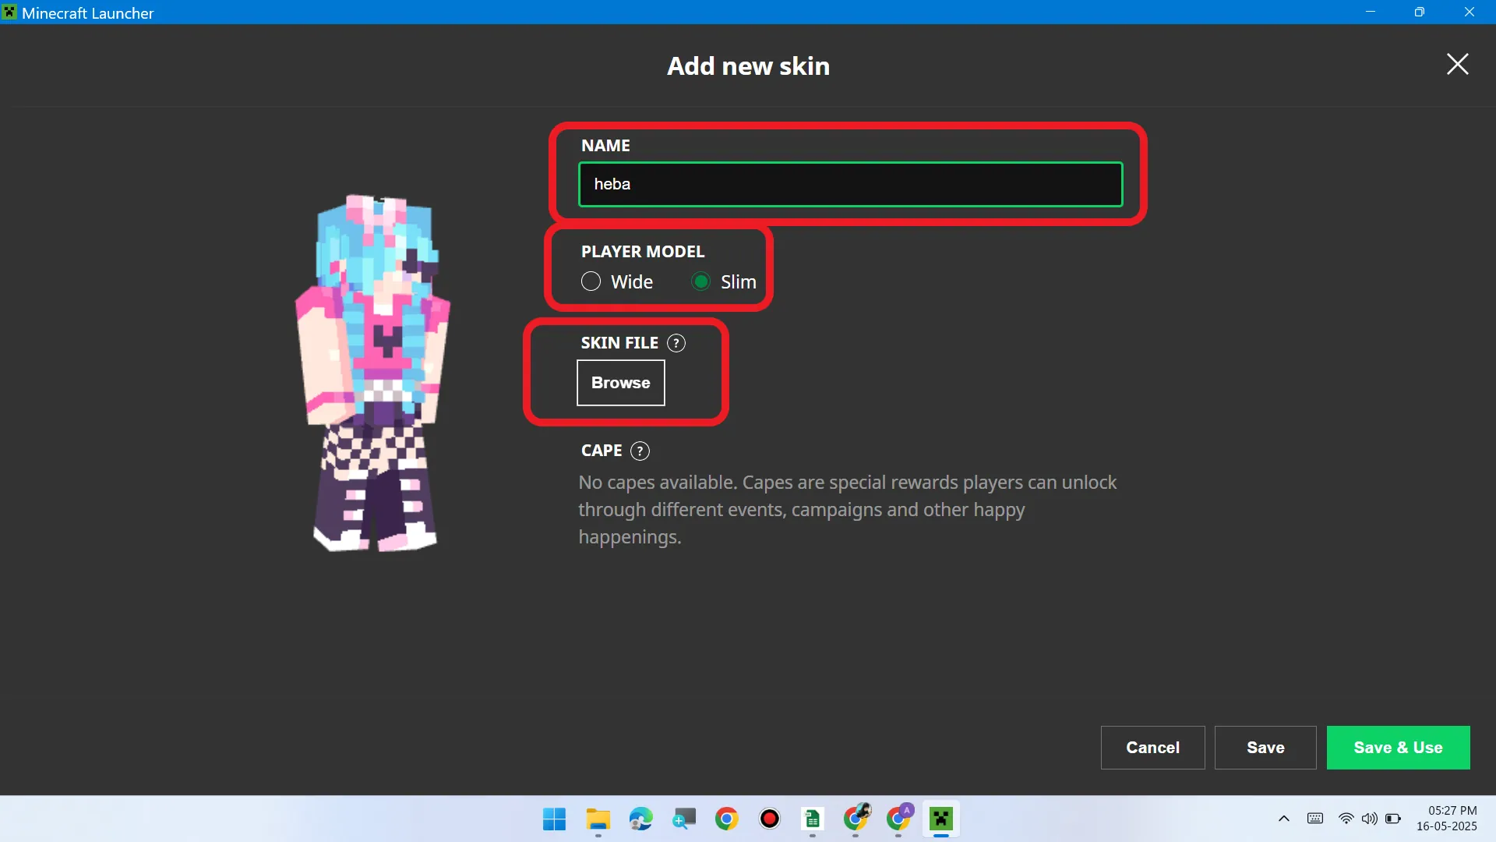
Task: Click the Add new skin heading
Action: pyautogui.click(x=748, y=66)
